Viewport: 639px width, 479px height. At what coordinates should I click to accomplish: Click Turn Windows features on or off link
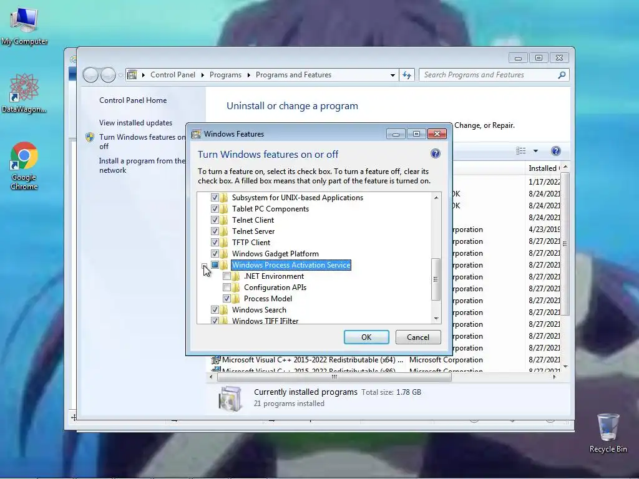[142, 142]
